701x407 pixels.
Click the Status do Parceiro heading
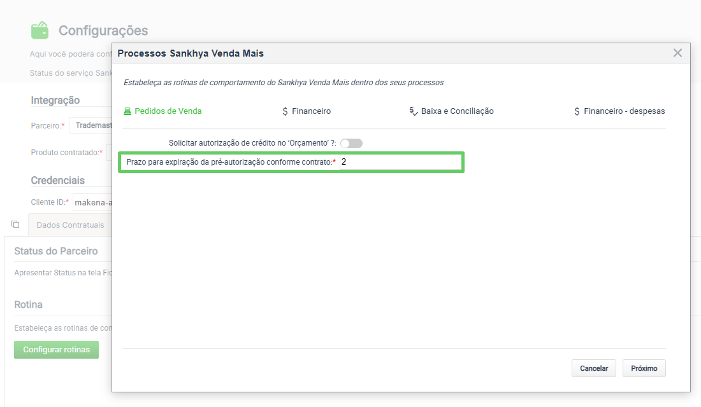coord(56,251)
